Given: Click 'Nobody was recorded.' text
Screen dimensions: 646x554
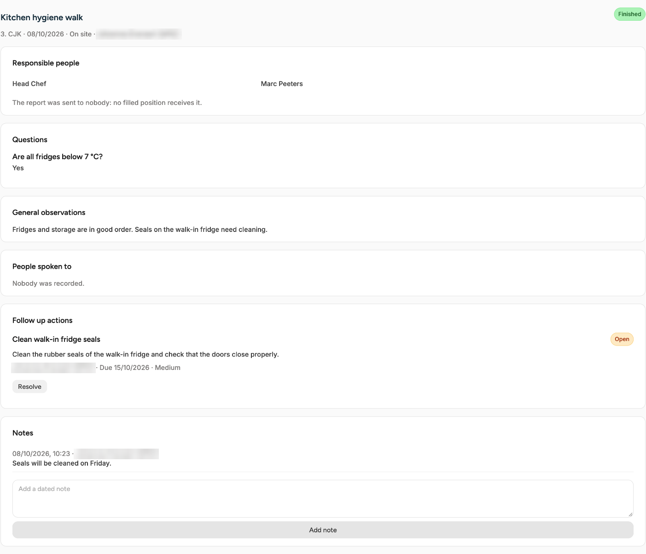Looking at the screenshot, I should 48,283.
